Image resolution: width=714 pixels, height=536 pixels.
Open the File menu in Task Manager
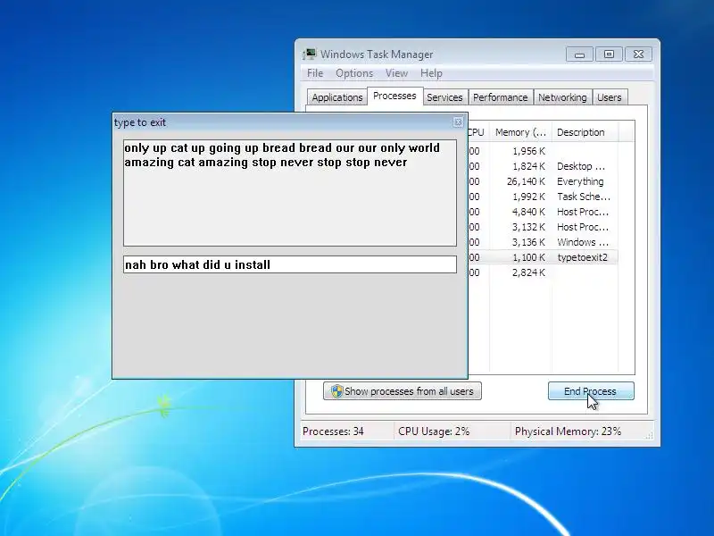[x=315, y=73]
